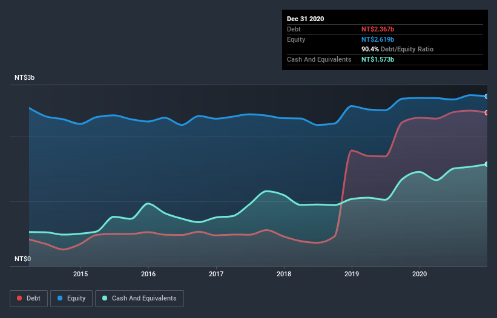Click the NT$3b y-axis label
This screenshot has width=497, height=318.
24,77
